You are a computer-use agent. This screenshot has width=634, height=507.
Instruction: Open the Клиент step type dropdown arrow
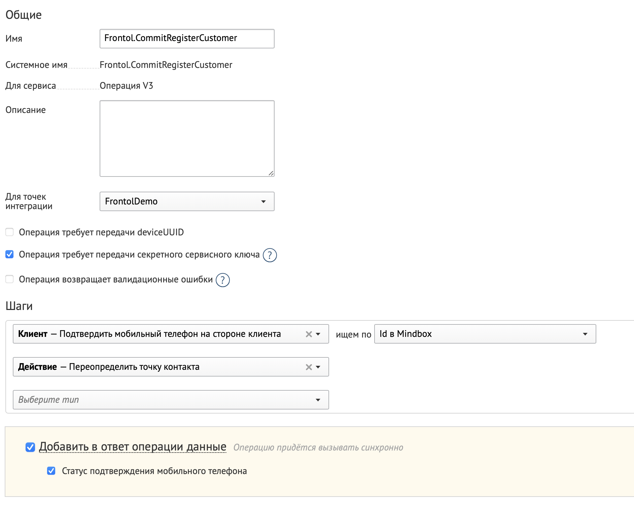pyautogui.click(x=318, y=334)
